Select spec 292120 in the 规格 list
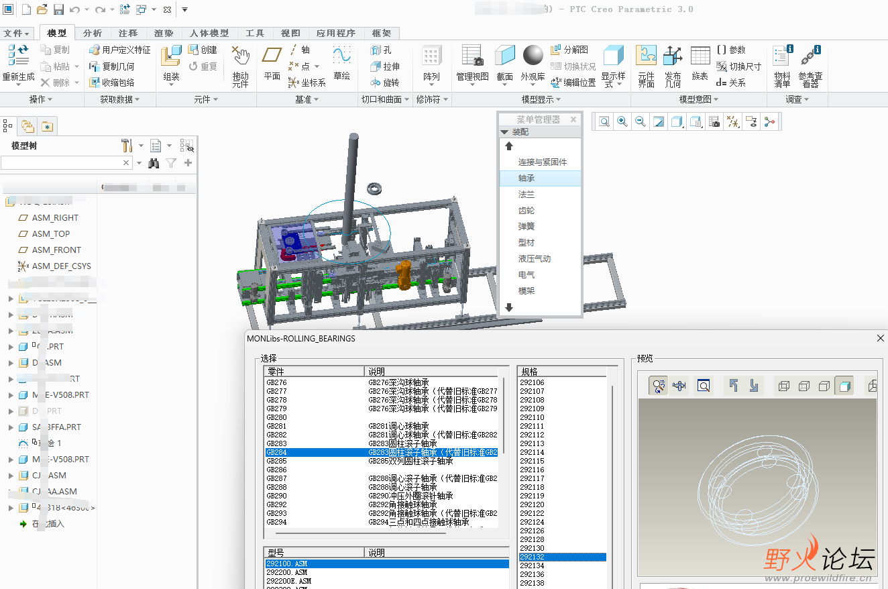Viewport: 888px width, 589px height. 563,504
